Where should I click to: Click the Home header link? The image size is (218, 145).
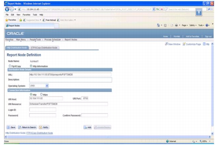coord(165,36)
